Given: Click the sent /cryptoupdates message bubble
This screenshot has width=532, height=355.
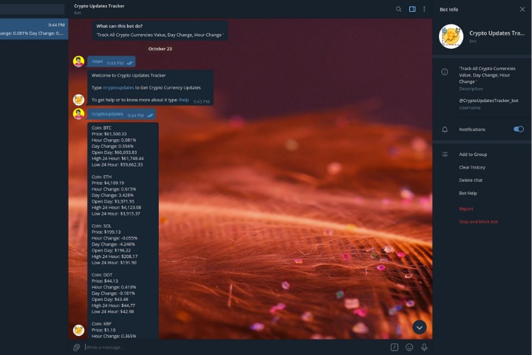Looking at the screenshot, I should tap(121, 114).
